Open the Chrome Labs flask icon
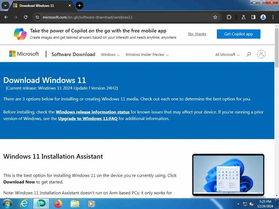The width and height of the screenshot is (279, 209). 243,17
